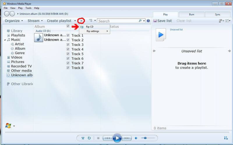Click the unsaved list play thumbnail

[x=161, y=35]
